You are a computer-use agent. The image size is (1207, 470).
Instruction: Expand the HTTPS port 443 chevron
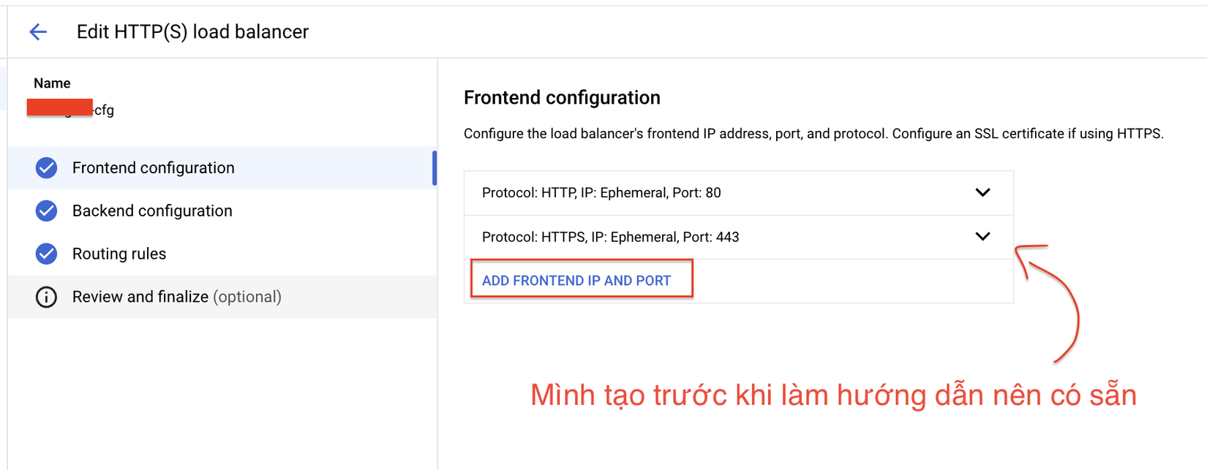[x=982, y=236]
